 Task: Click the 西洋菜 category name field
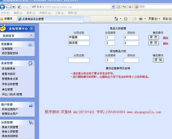pos(79,43)
